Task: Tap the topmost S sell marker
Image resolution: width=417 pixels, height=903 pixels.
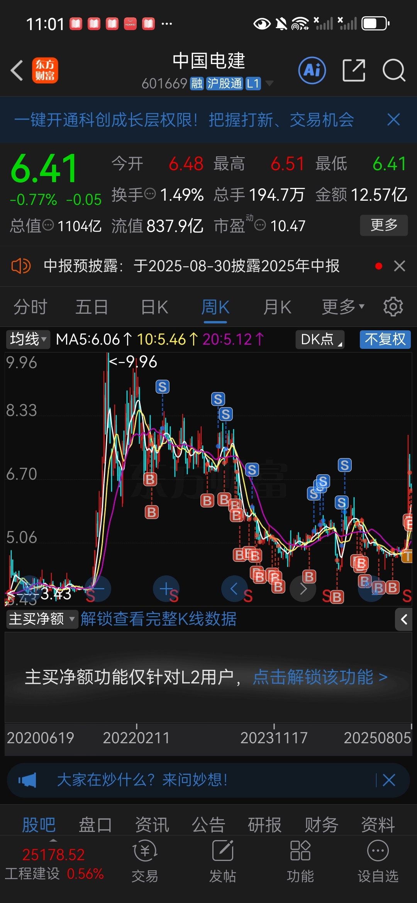Action: pyautogui.click(x=163, y=387)
